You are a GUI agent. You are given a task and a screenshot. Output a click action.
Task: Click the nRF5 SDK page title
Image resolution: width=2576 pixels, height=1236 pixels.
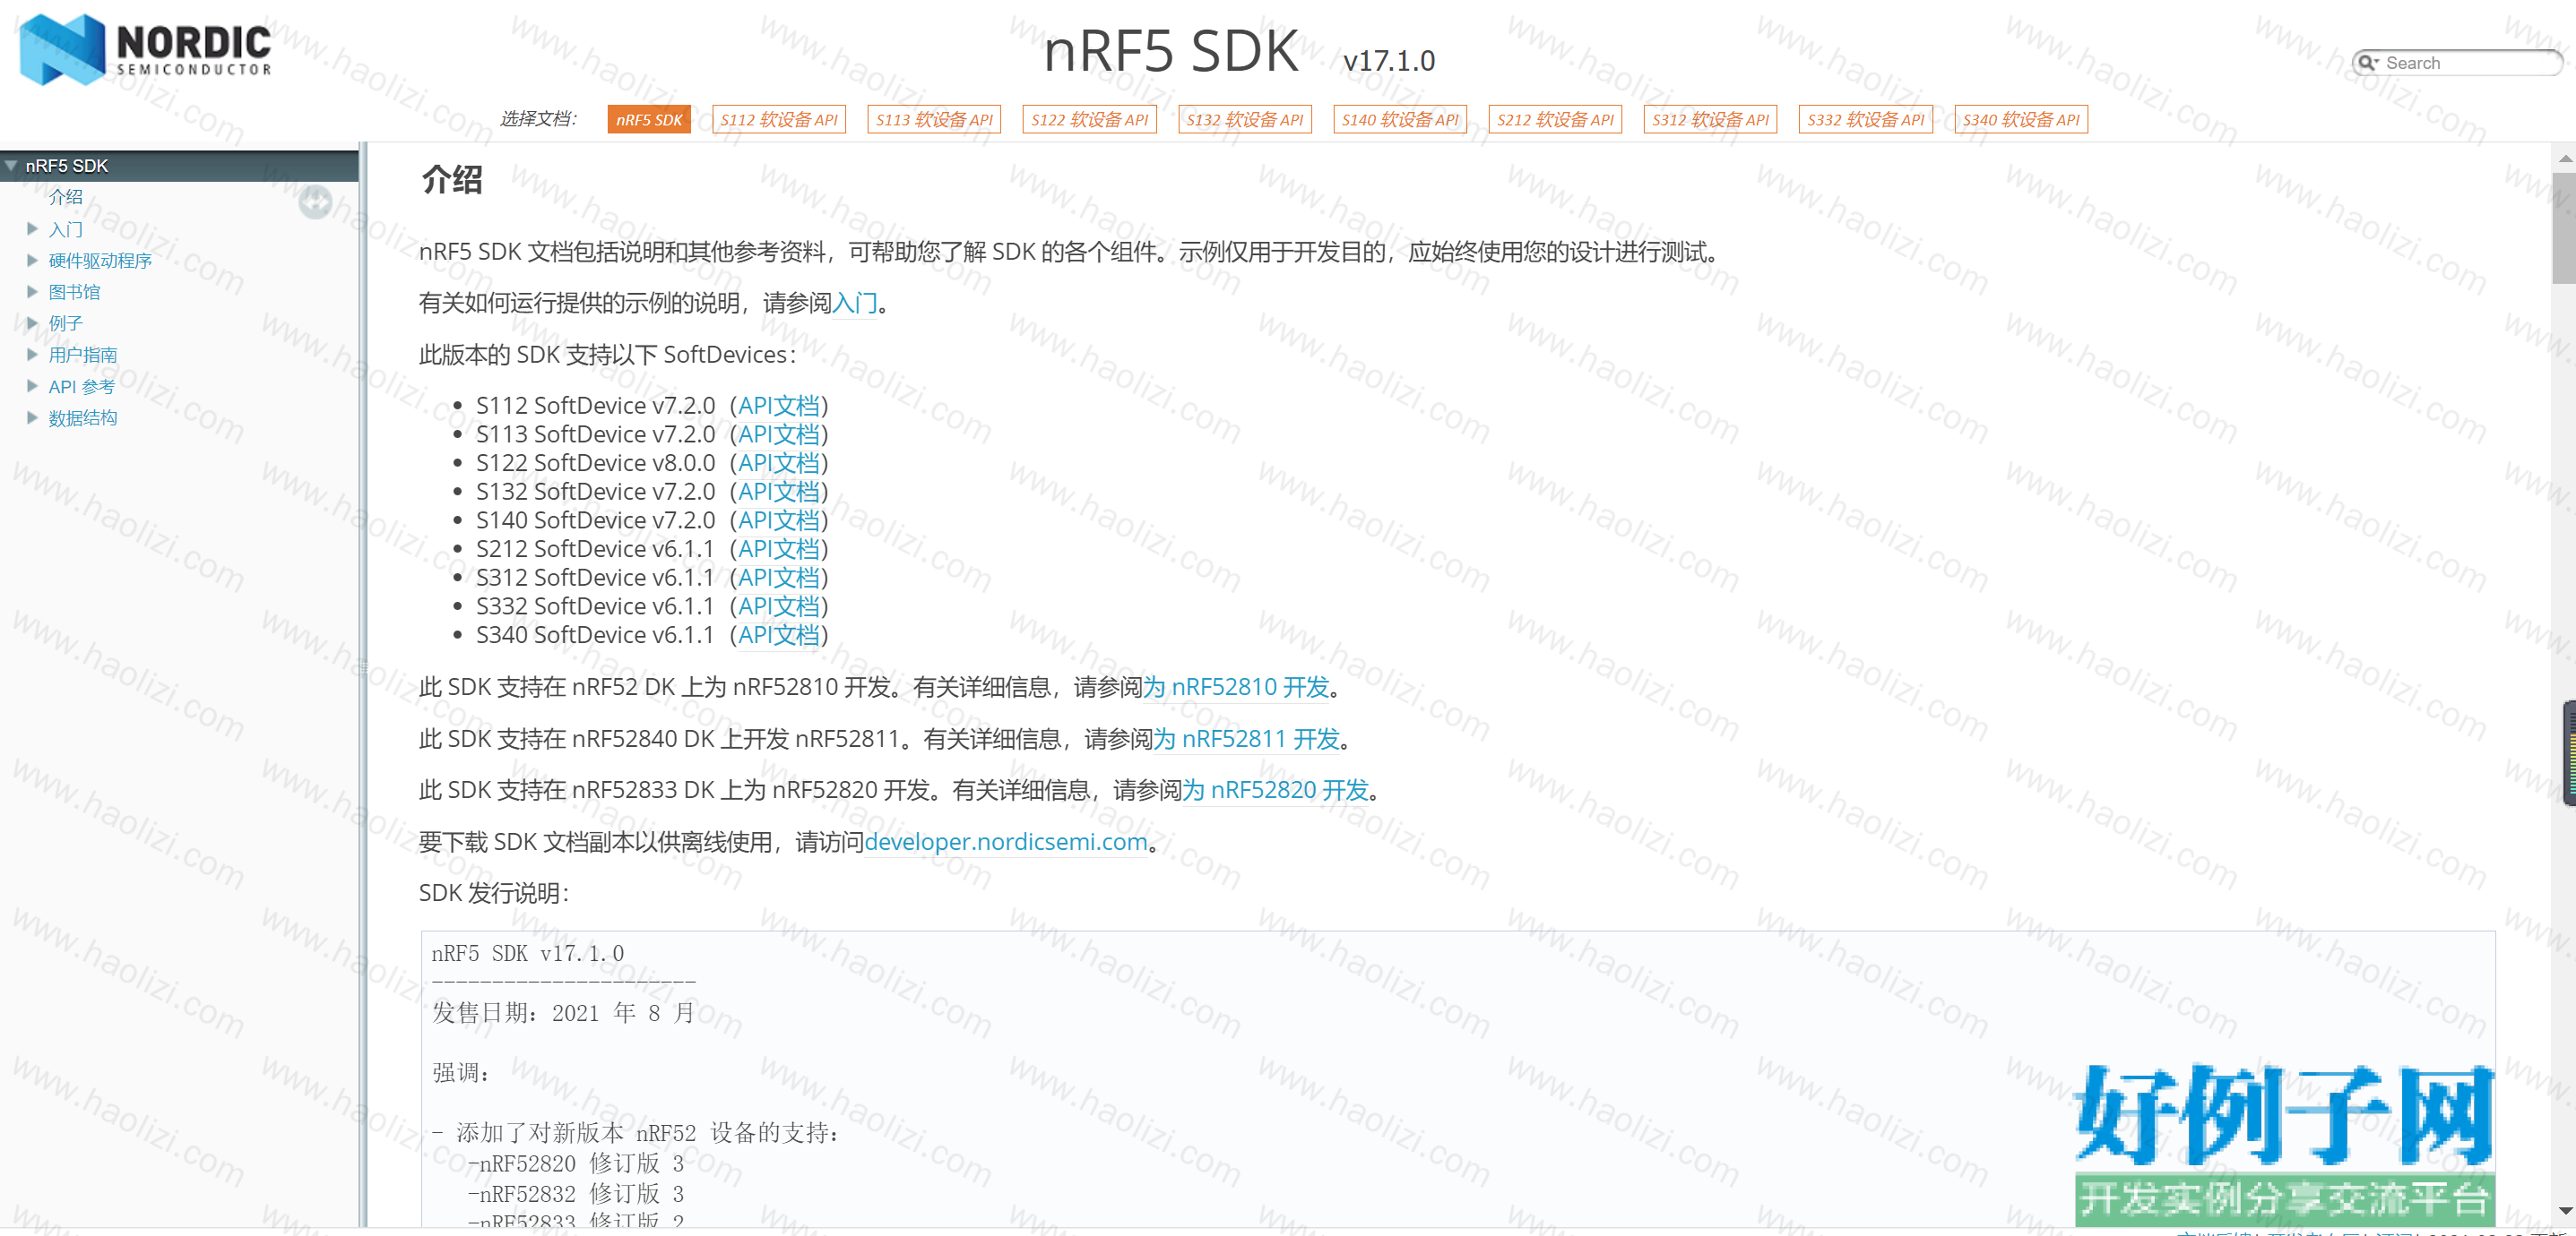click(x=1171, y=50)
